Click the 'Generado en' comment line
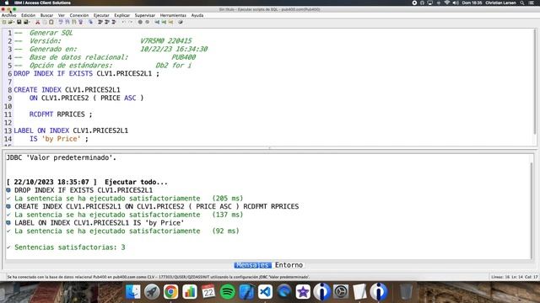The width and height of the screenshot is (540, 303). pyautogui.click(x=111, y=49)
